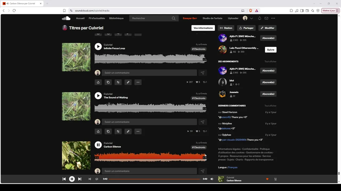Play The Sound of Waiting
Image resolution: width=341 pixels, height=191 pixels.
pyautogui.click(x=98, y=96)
